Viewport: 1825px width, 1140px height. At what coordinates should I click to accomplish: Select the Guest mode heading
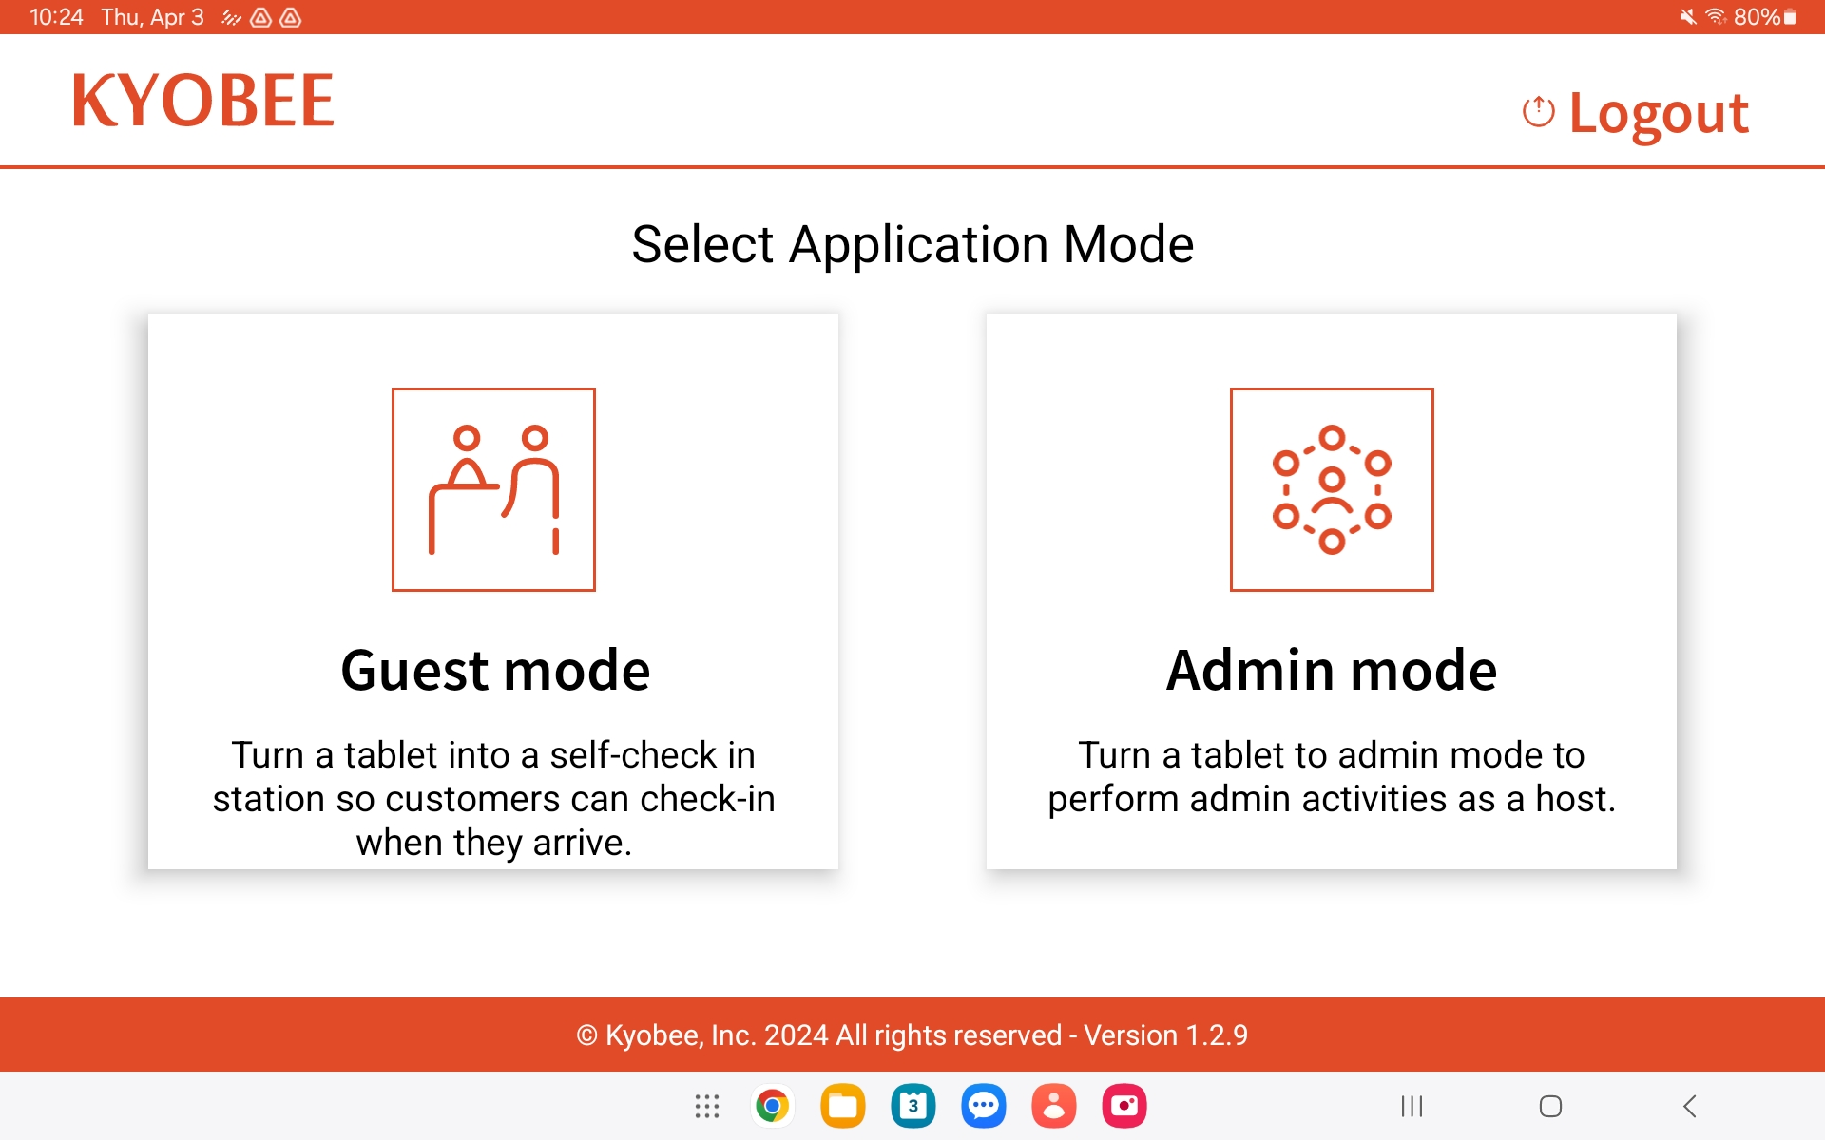(x=494, y=670)
